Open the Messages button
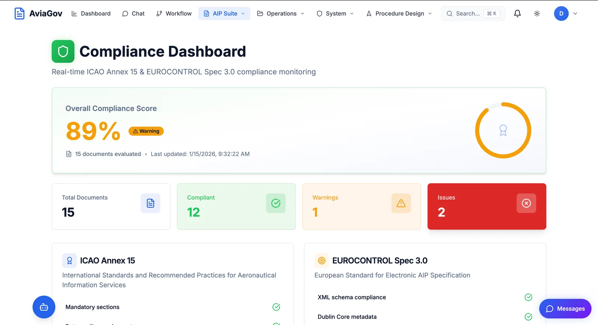The width and height of the screenshot is (598, 325). click(565, 309)
